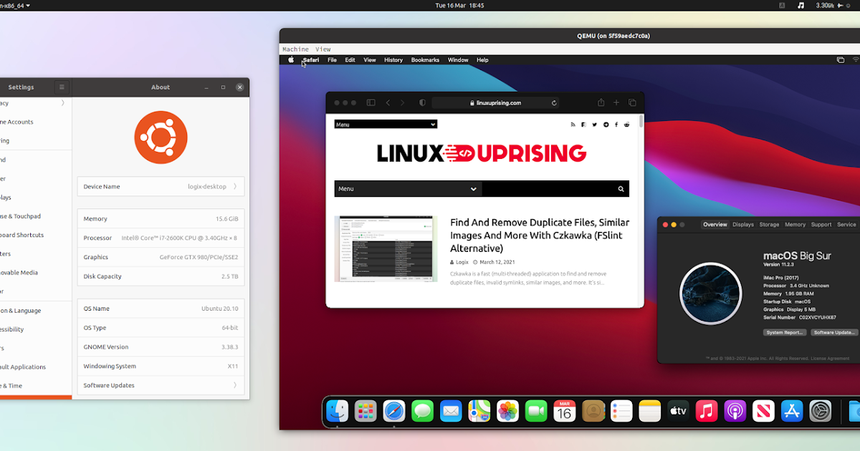Screen dimensions: 860x451
Task: Open the Linux Uprising Reddit icon
Action: (627, 125)
